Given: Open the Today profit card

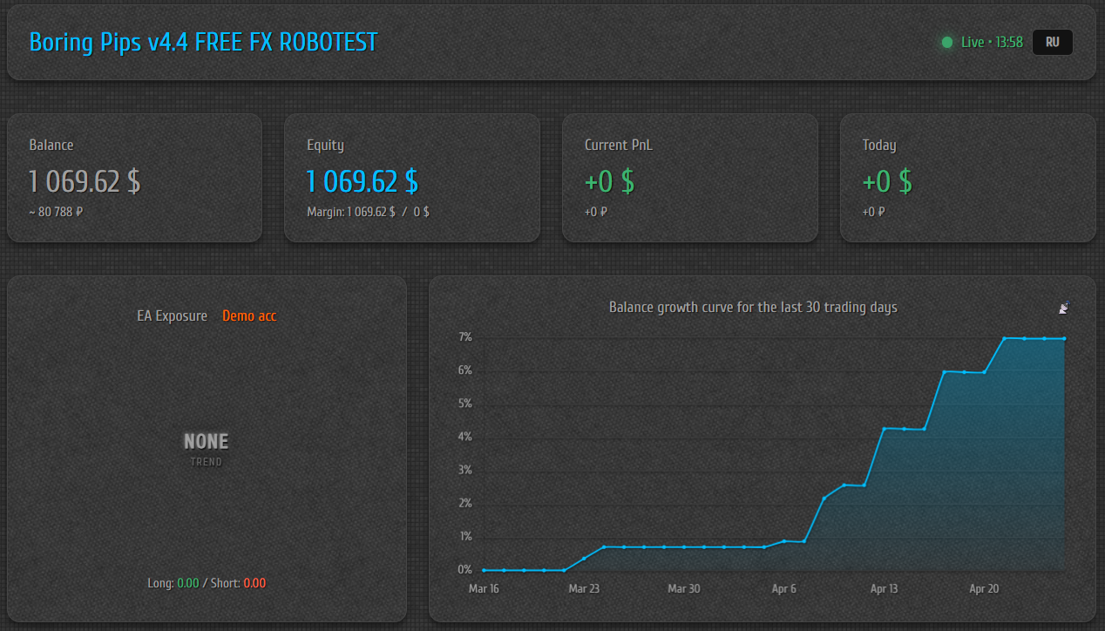Looking at the screenshot, I should (967, 178).
